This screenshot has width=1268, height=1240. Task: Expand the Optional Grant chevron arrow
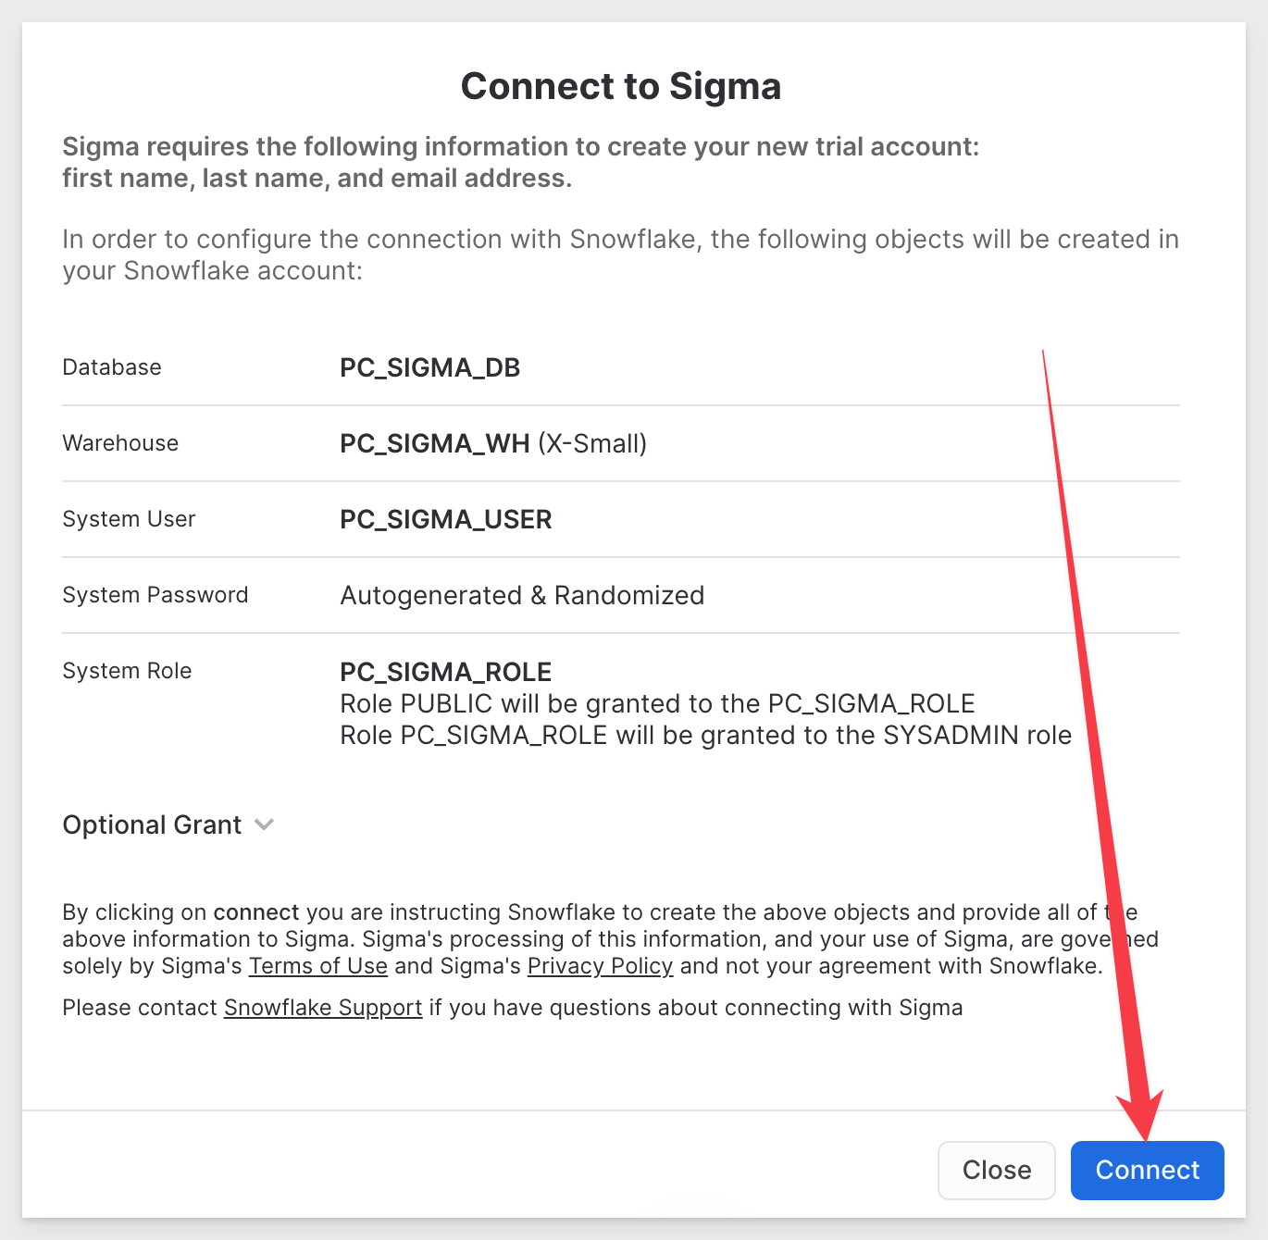264,825
